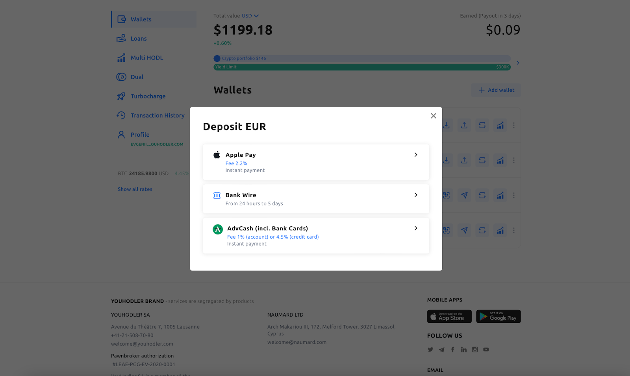Click 'Fee 2.2%' text
Screen dimensions: 630x376
click(x=236, y=163)
